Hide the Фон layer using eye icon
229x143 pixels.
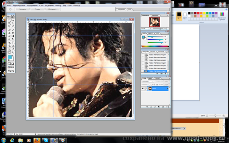pyautogui.click(x=143, y=88)
